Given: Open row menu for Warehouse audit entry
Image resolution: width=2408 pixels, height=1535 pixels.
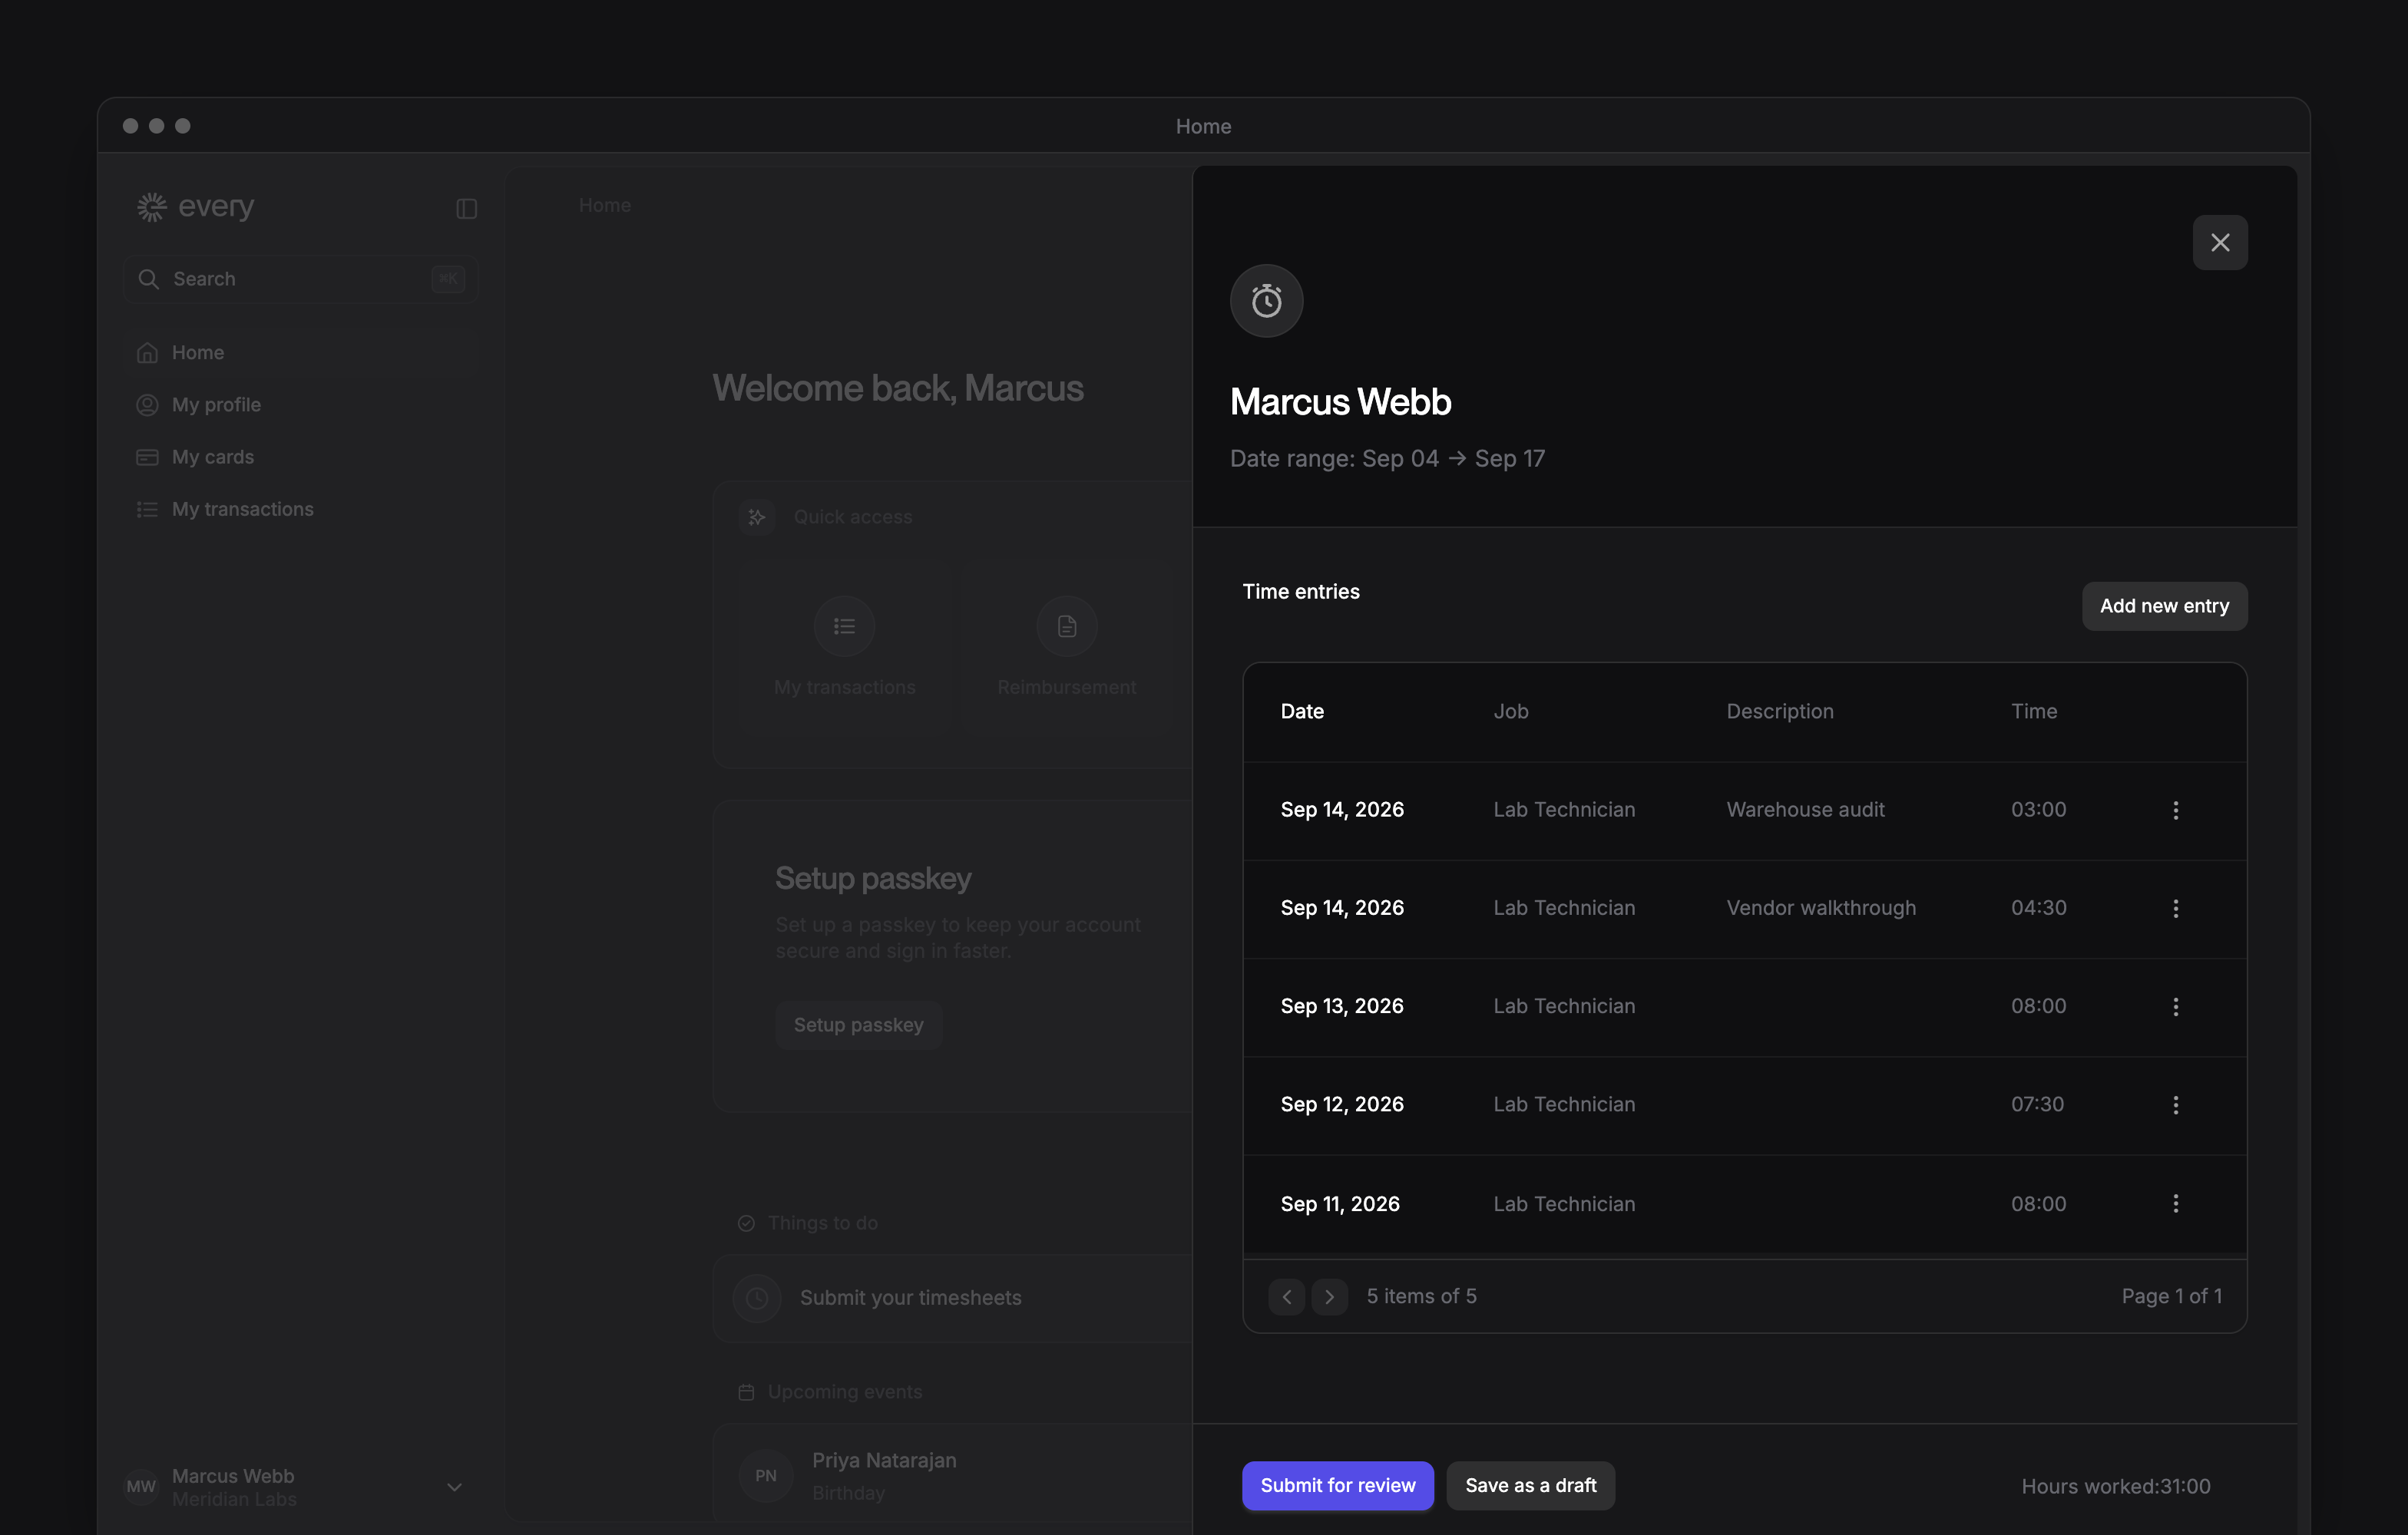Looking at the screenshot, I should (2175, 810).
